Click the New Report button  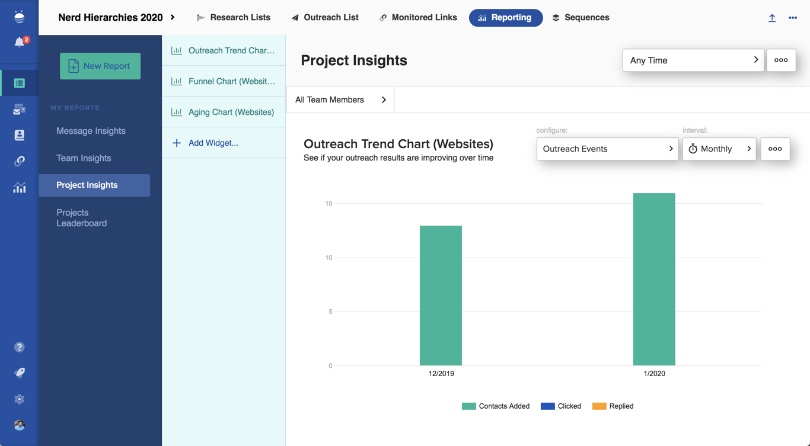coord(100,66)
